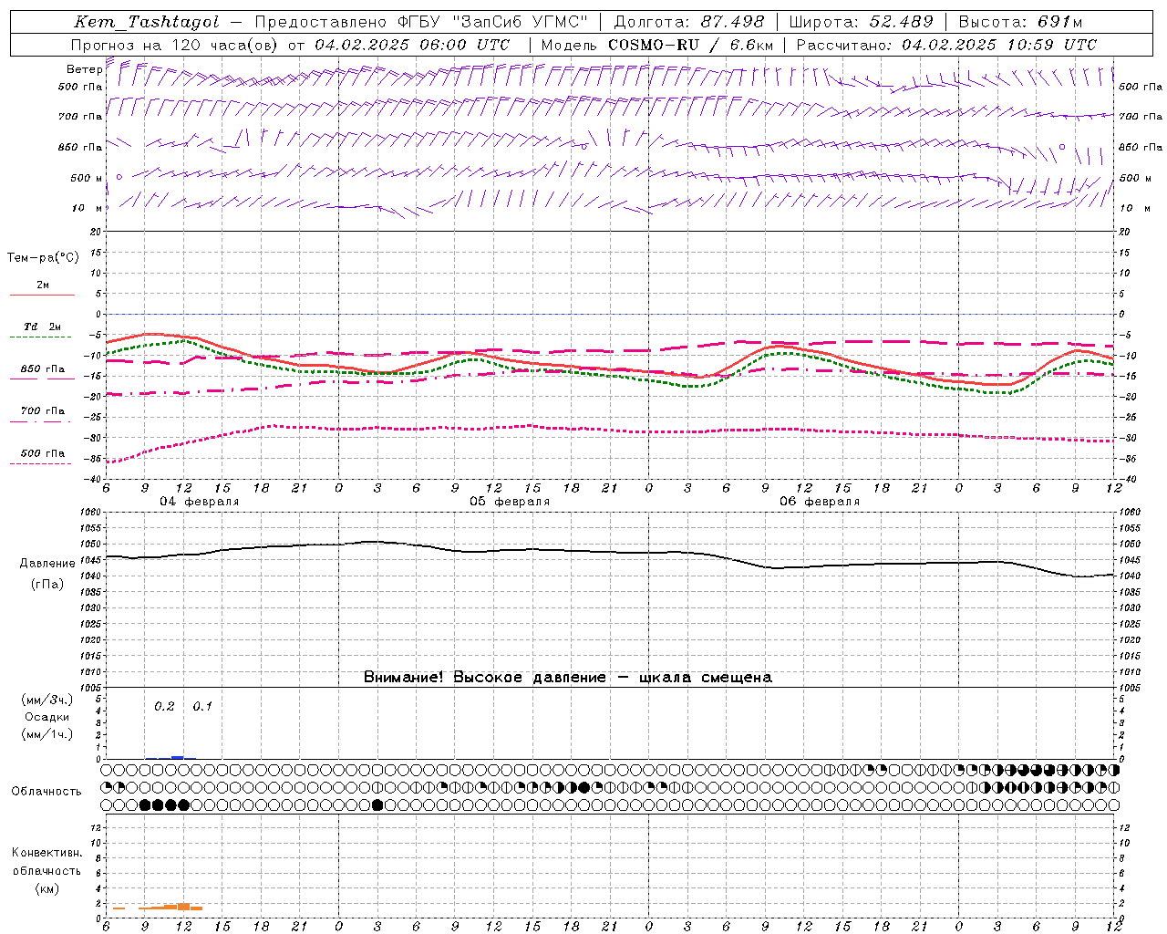This screenshot has height=934, width=1167.
Task: Click the dashed swatch under 'Td 2м' legend
Action: click(41, 337)
